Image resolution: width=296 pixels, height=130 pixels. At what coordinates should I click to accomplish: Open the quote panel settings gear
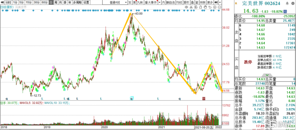[293, 4]
